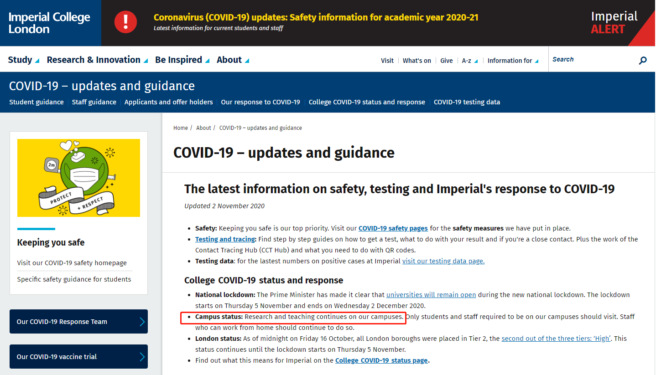Open second out of three tiers link
The width and height of the screenshot is (656, 375).
click(556, 339)
